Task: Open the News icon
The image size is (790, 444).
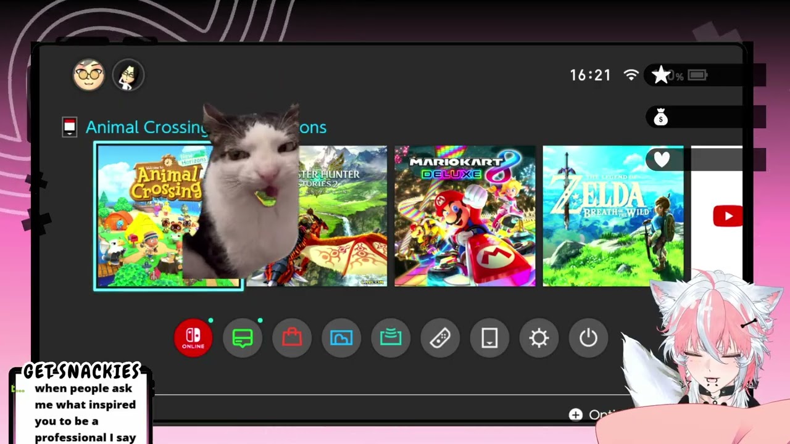Action: [243, 338]
